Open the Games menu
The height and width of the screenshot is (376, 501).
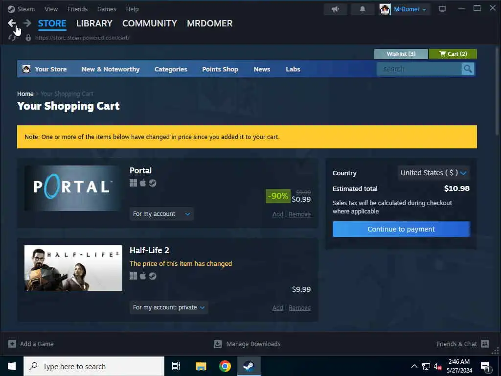point(107,9)
